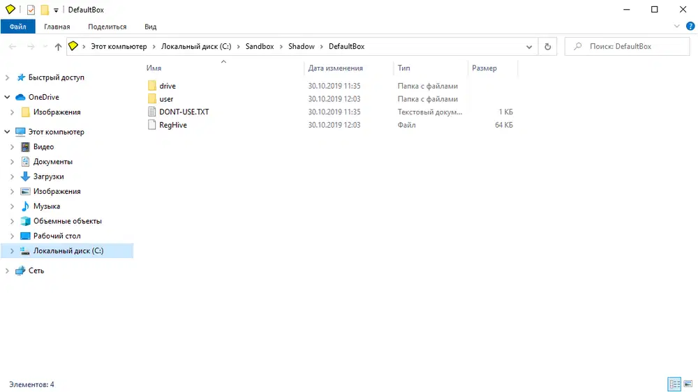
Task: Go up one folder level
Action: (x=58, y=46)
